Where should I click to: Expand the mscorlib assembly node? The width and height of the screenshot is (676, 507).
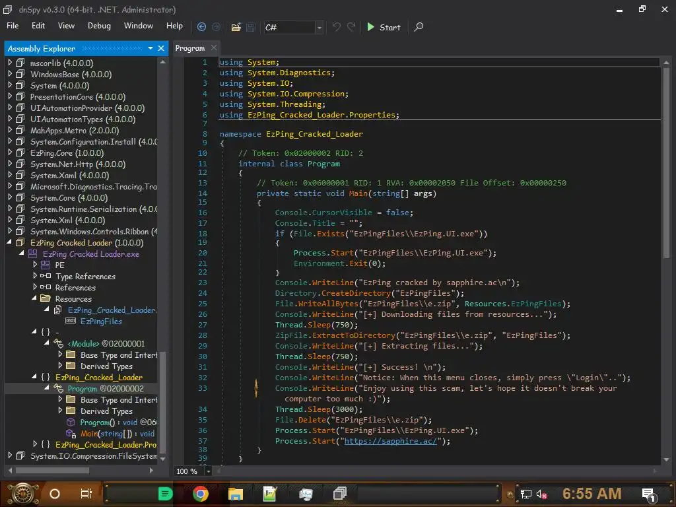click(x=10, y=63)
